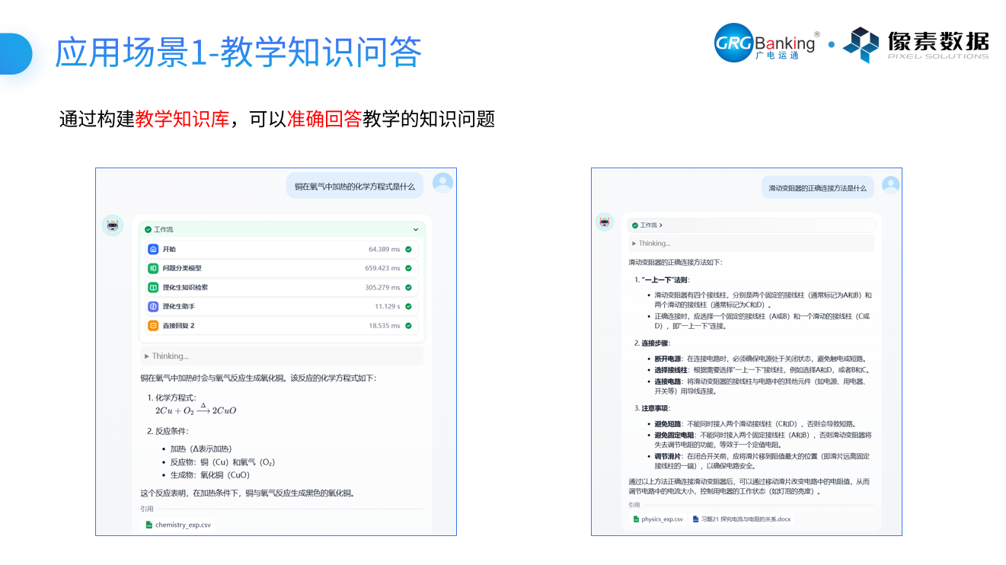Click the 直接回复 2 orange icon
Image resolution: width=1006 pixels, height=565 pixels.
point(153,325)
